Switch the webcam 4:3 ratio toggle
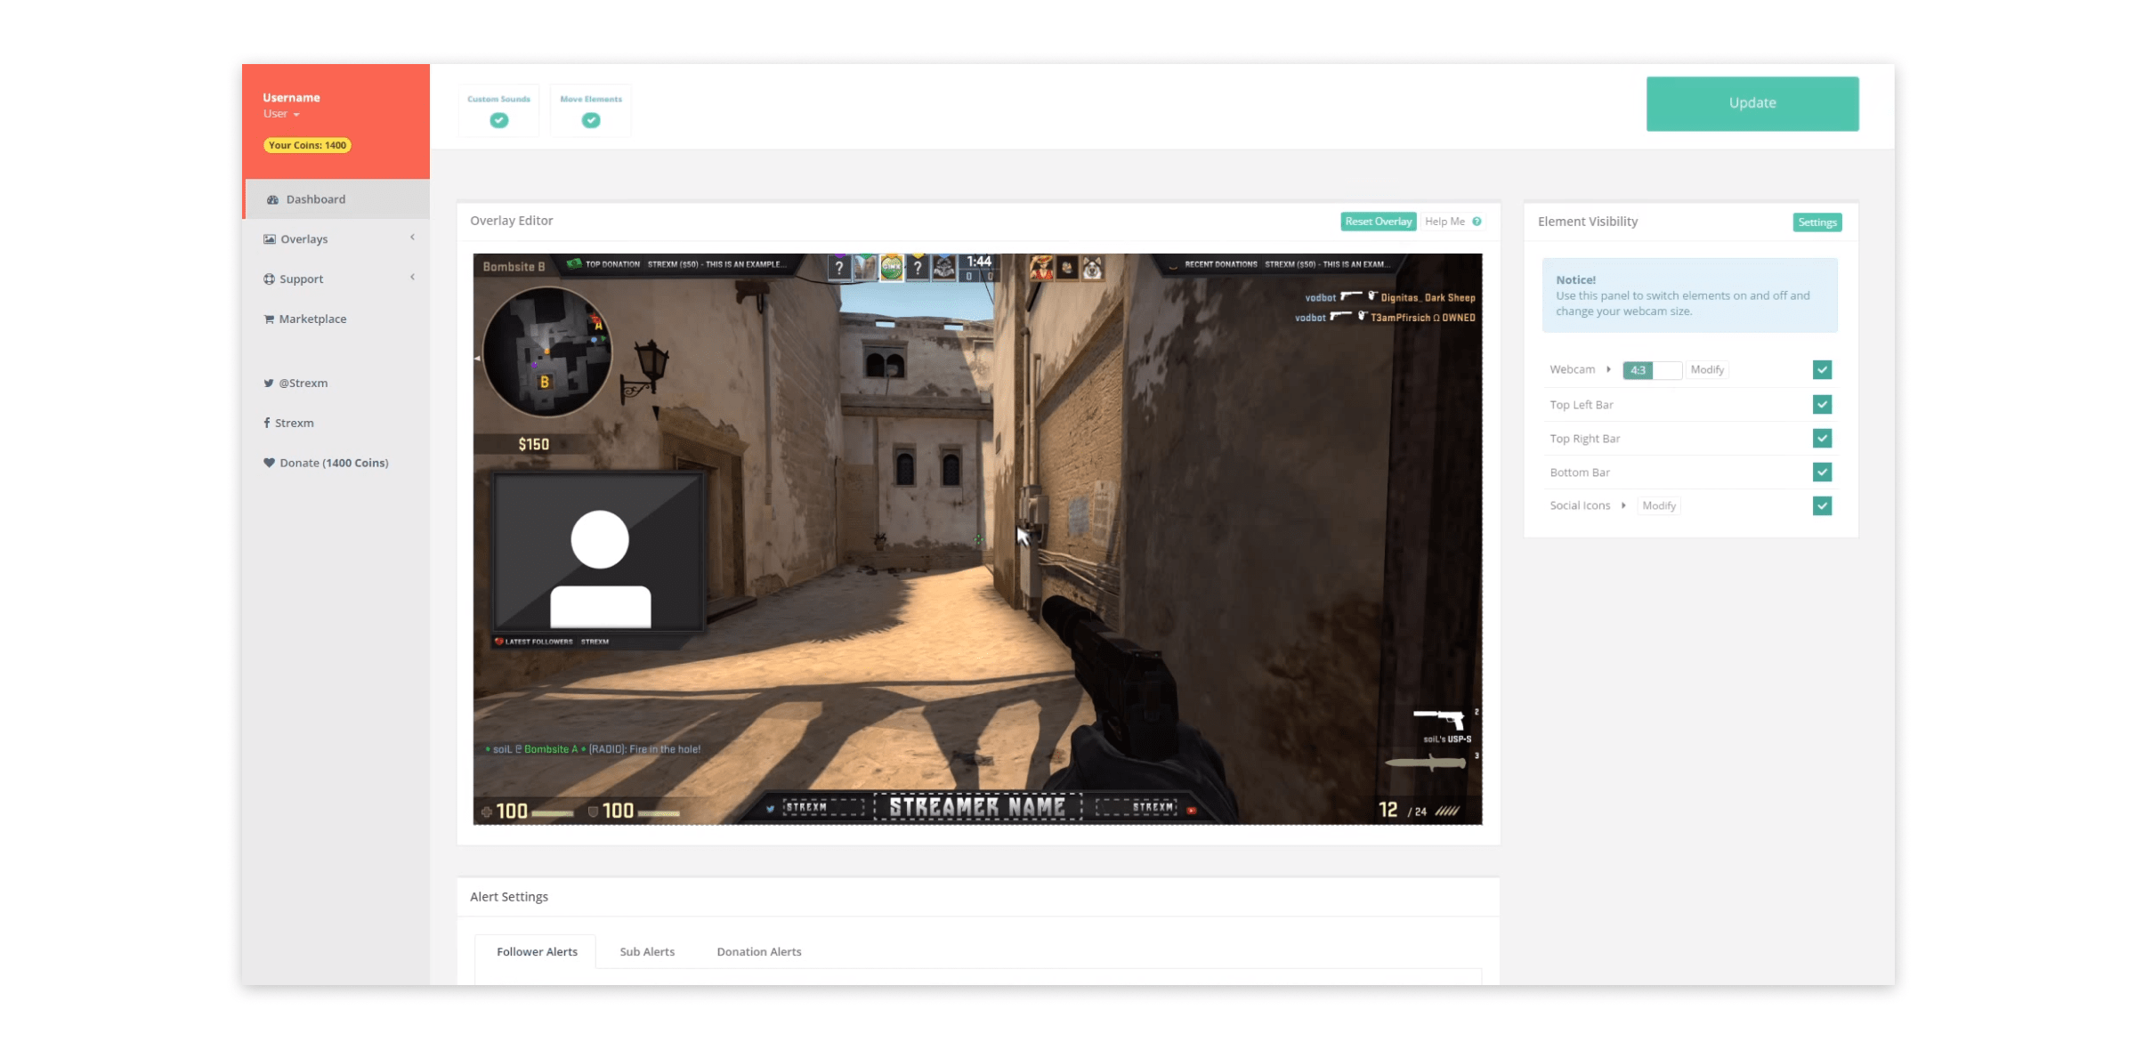 pyautogui.click(x=1652, y=370)
